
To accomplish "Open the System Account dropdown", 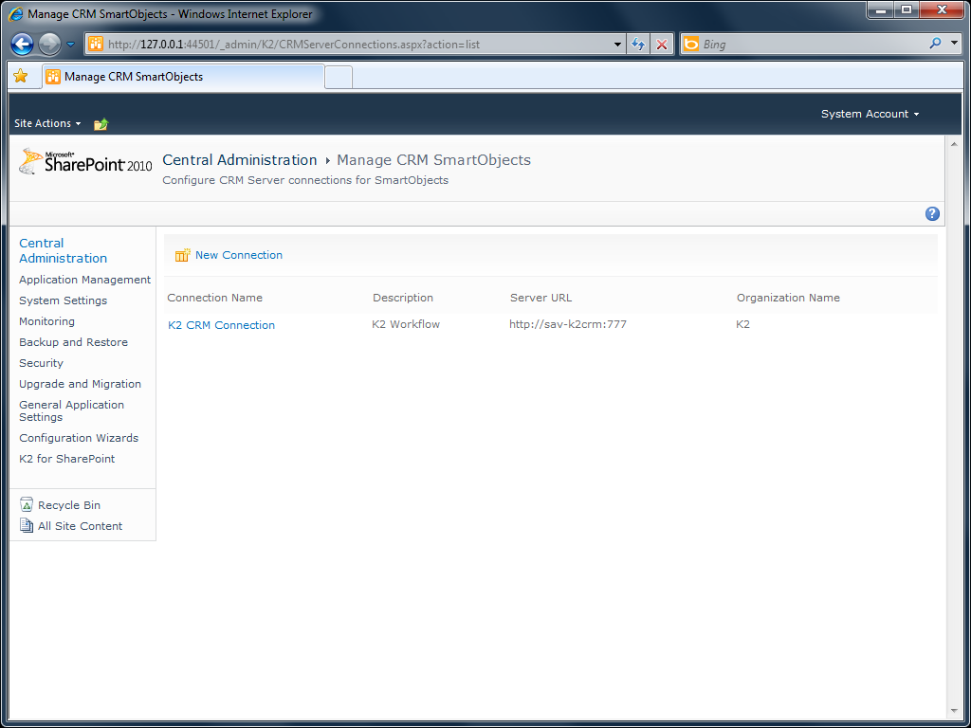I will 870,114.
